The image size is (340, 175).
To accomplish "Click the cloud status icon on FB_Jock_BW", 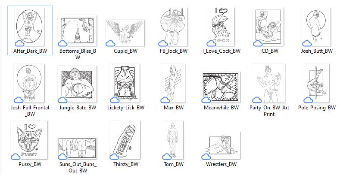I will (163, 43).
